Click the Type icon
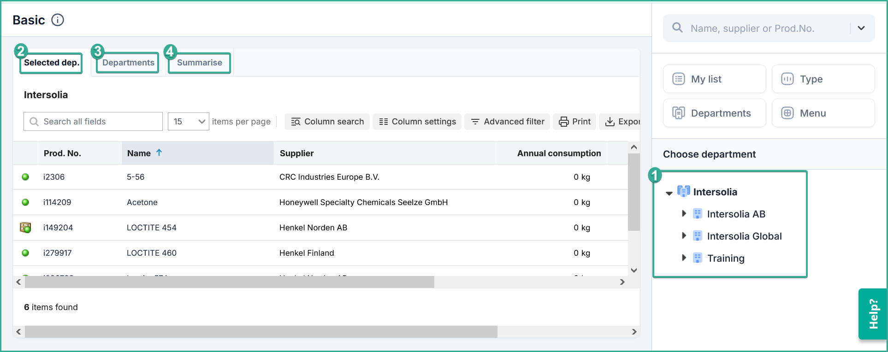The image size is (888, 352). coord(787,79)
